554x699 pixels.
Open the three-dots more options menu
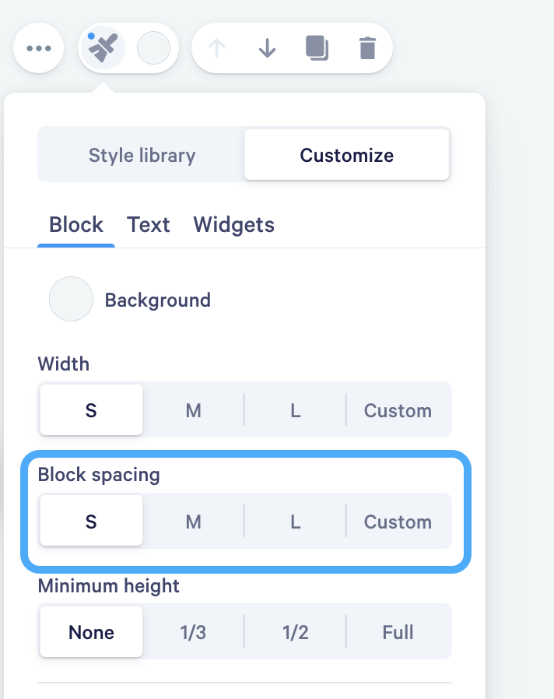[x=39, y=48]
